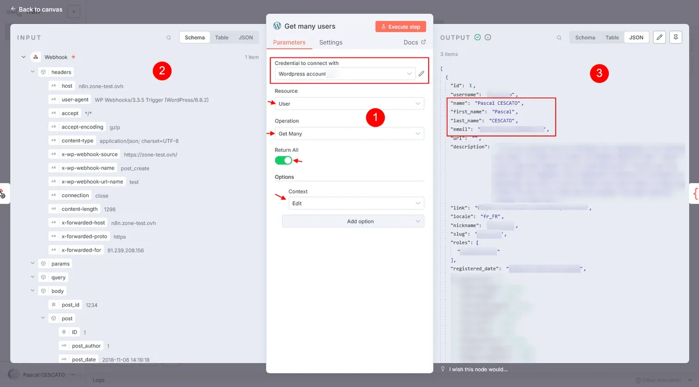This screenshot has height=387, width=699.
Task: Click the edit output pencil icon
Action: 659,37
